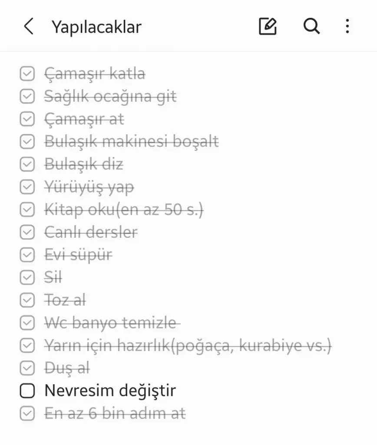Open the three-dot more options menu
The height and width of the screenshot is (445, 377).
pyautogui.click(x=347, y=27)
